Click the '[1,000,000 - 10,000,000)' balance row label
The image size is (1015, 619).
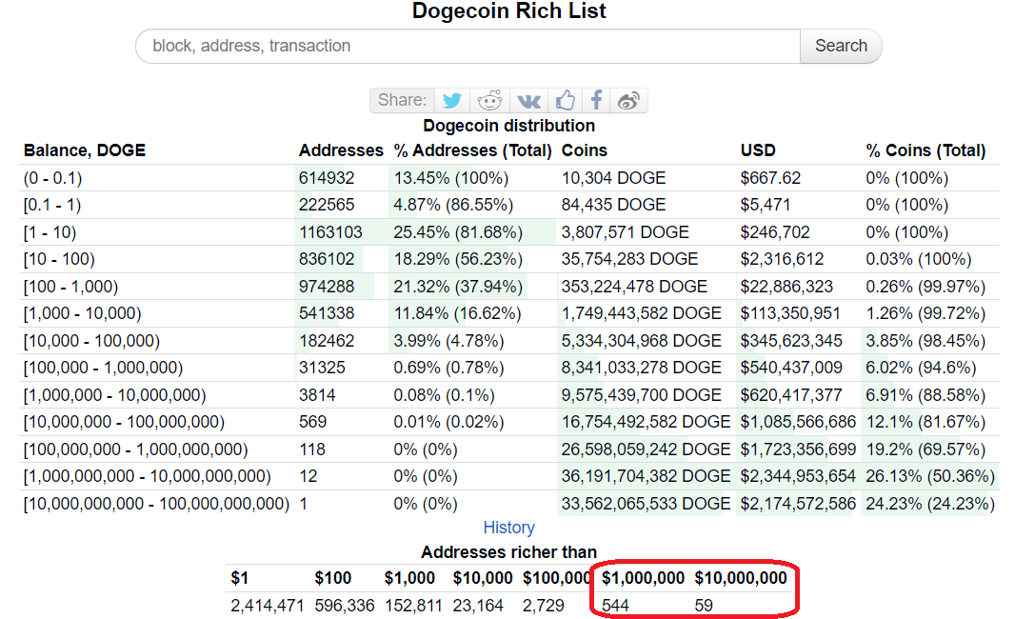(115, 395)
